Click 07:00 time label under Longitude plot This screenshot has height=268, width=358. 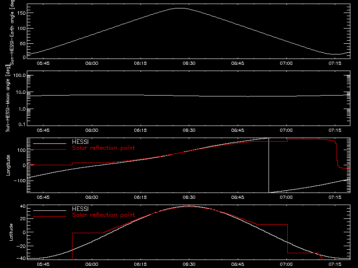click(x=286, y=197)
